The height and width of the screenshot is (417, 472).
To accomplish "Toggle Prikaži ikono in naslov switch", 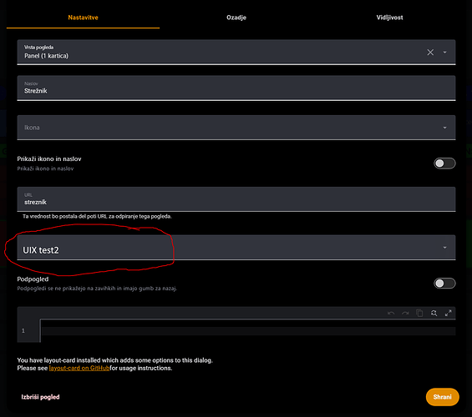I will point(444,163).
